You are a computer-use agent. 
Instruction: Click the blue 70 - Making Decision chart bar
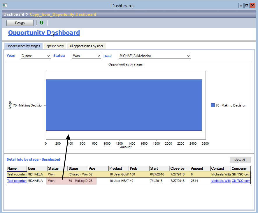tap(124, 105)
